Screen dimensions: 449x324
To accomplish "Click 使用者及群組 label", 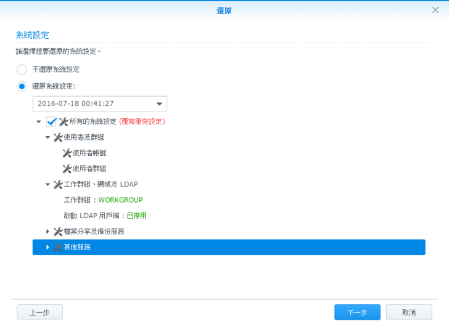I will 84,137.
